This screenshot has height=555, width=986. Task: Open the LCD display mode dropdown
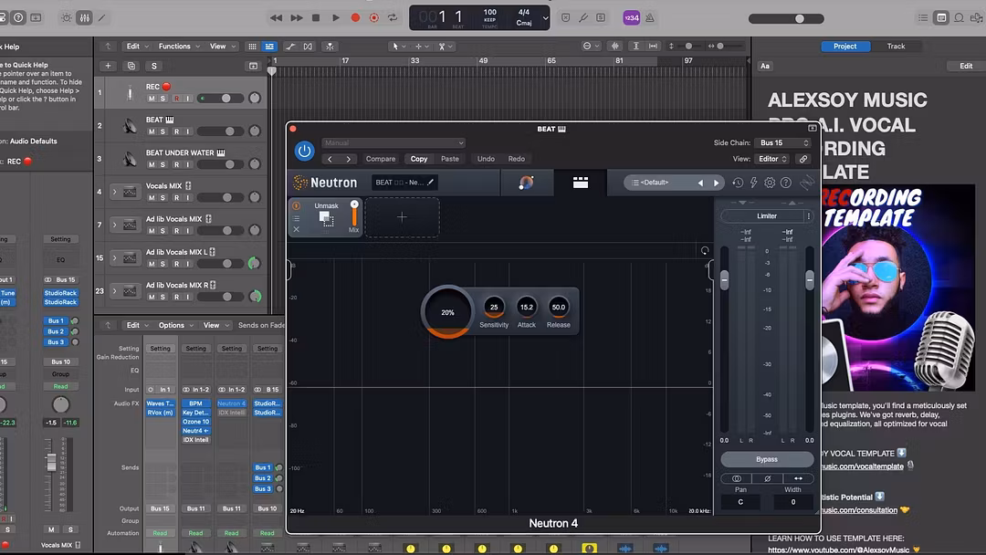pyautogui.click(x=545, y=17)
